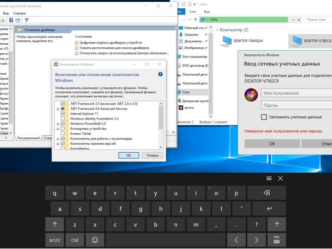
Task: Expand Компоненты для работы с мультимедиа node
Action: [x=58, y=139]
